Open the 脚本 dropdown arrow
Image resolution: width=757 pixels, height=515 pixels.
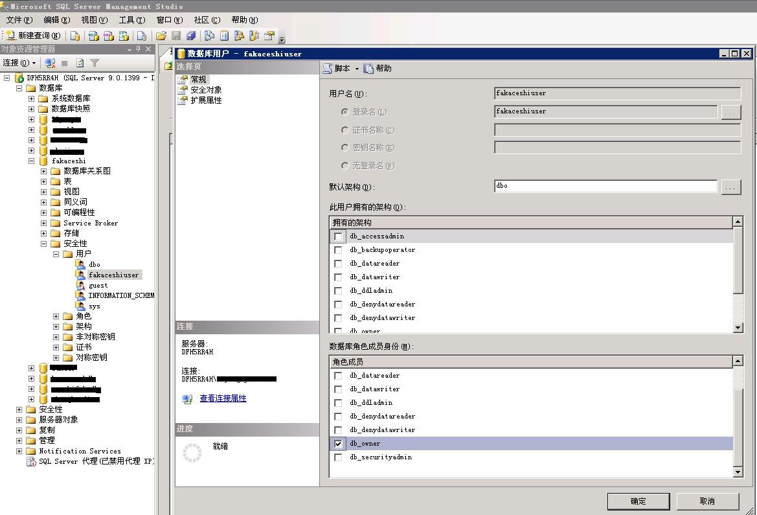(357, 69)
